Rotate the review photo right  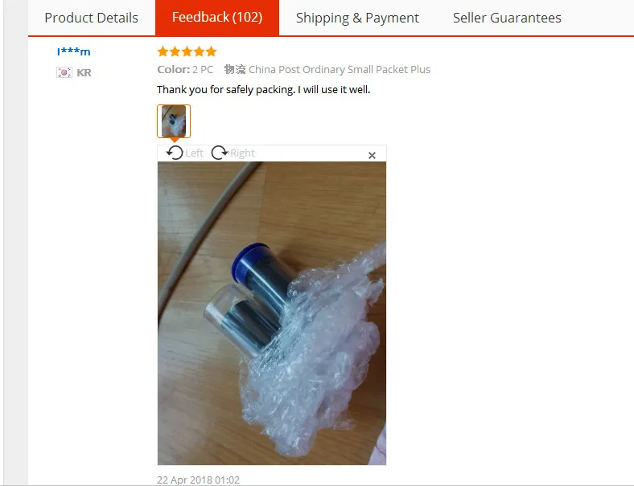(x=220, y=153)
